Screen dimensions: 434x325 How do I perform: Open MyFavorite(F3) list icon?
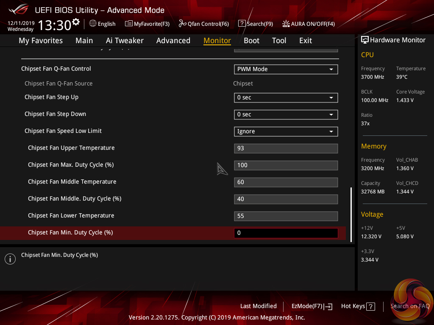(x=129, y=24)
